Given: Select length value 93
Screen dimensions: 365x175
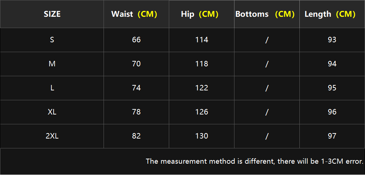Looking at the screenshot, I should [x=332, y=40].
